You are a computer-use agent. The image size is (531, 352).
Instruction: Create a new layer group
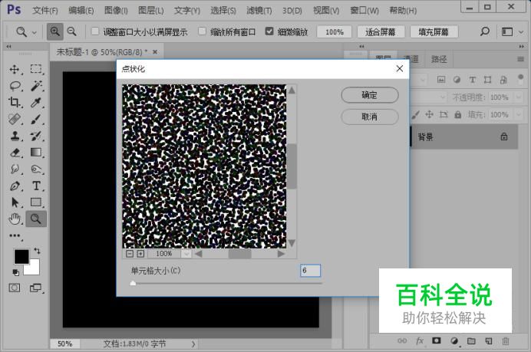click(471, 340)
